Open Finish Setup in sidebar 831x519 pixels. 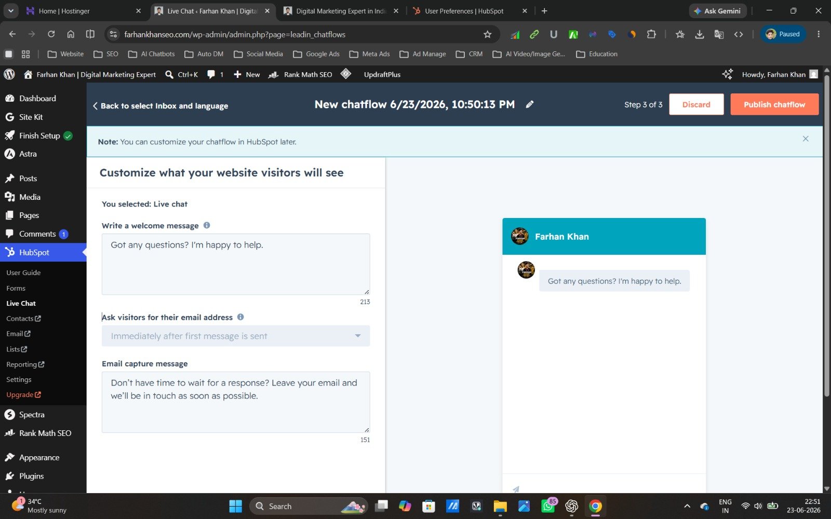click(43, 135)
